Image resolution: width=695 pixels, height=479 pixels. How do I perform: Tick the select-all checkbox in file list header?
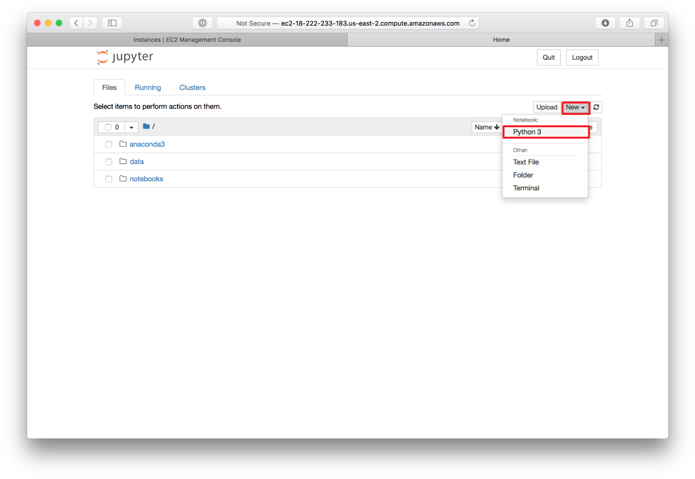(108, 127)
